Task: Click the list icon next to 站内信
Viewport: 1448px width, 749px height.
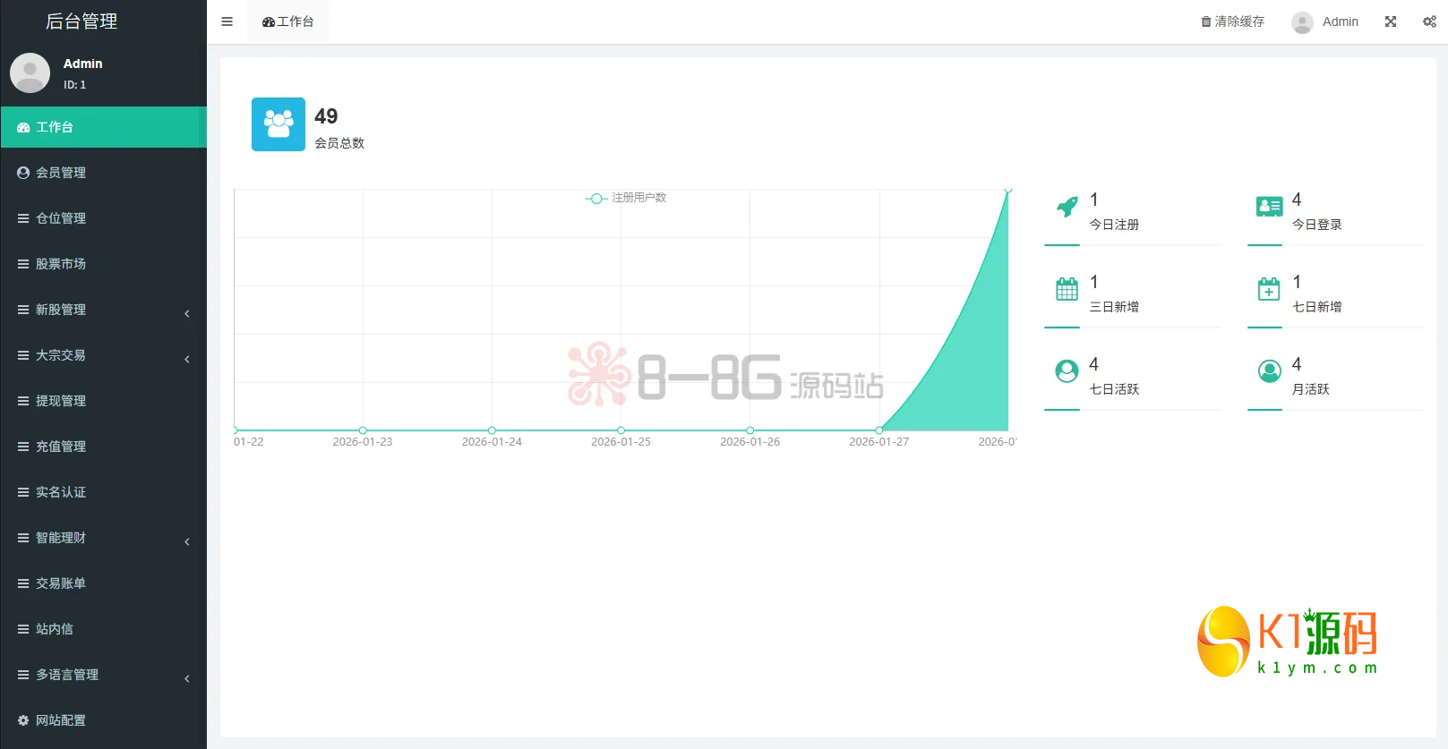Action: [23, 629]
